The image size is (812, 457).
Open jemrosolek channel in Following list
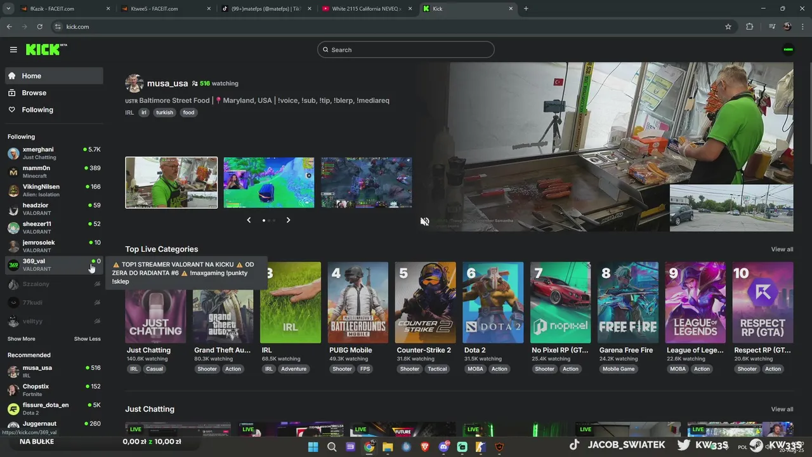pos(54,246)
